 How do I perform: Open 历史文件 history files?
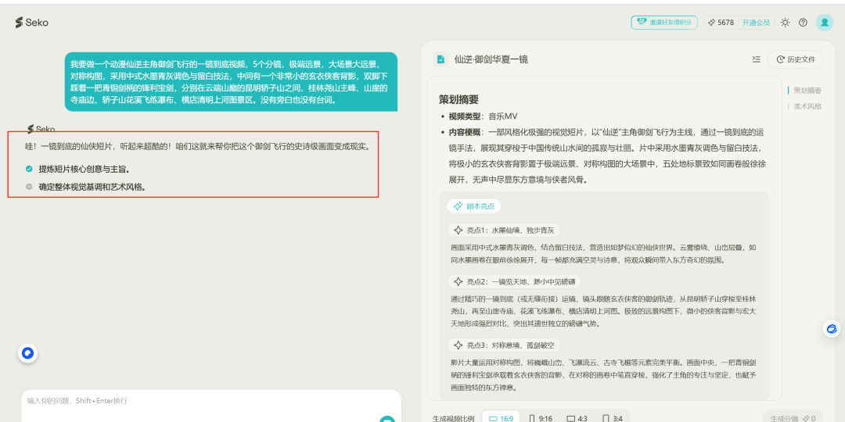pyautogui.click(x=796, y=59)
